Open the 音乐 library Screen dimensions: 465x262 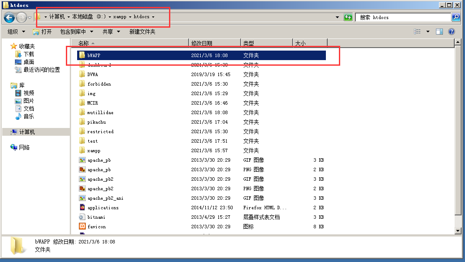tap(29, 116)
